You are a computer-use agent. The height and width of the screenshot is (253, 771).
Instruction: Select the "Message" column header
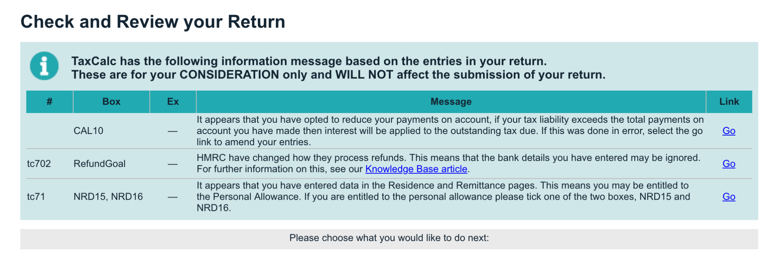coord(451,102)
